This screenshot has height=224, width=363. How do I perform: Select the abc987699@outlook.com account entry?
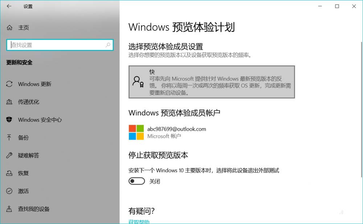[167, 132]
